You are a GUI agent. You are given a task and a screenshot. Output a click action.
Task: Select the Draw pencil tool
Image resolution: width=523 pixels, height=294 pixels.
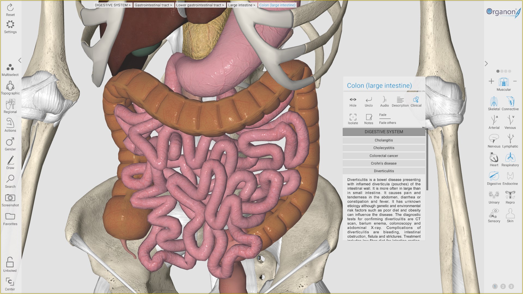(10, 161)
